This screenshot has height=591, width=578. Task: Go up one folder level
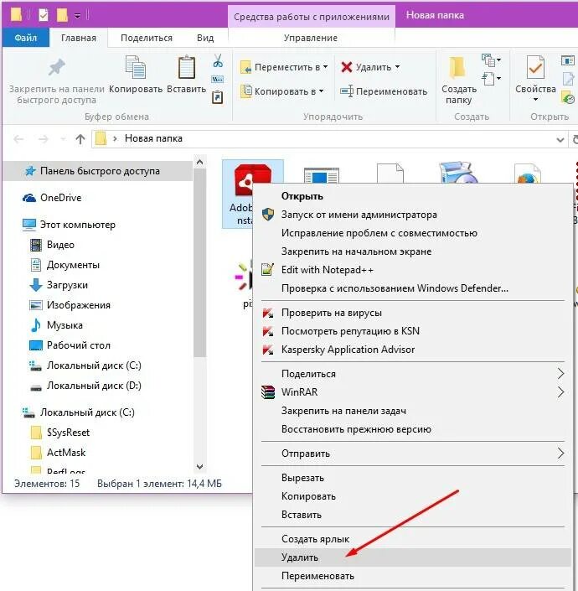80,139
